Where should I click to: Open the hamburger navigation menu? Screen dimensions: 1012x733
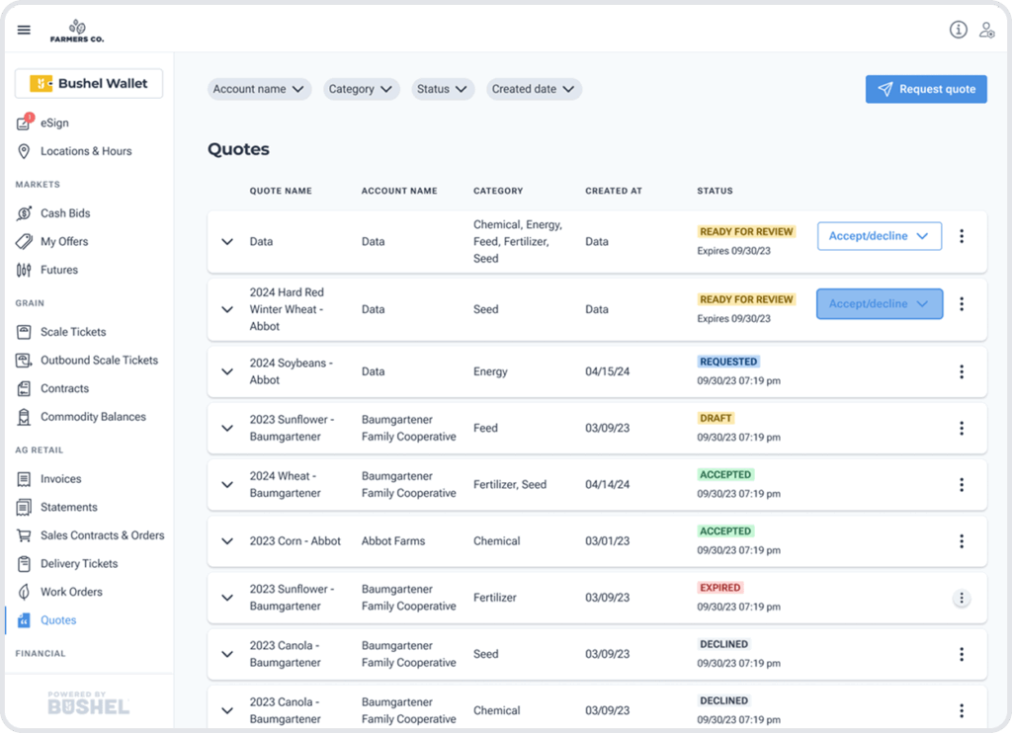pos(24,30)
